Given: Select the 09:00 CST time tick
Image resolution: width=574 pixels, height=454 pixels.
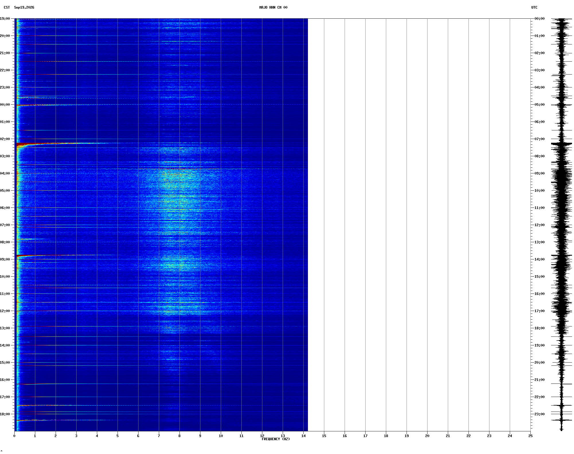Looking at the screenshot, I should pos(5,259).
